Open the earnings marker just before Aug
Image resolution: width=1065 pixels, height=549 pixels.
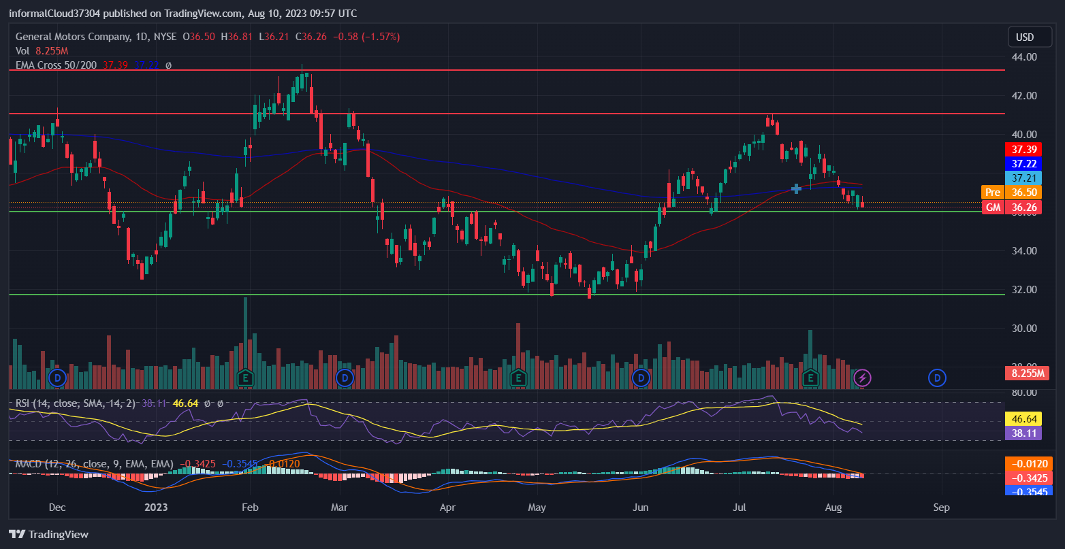point(810,377)
